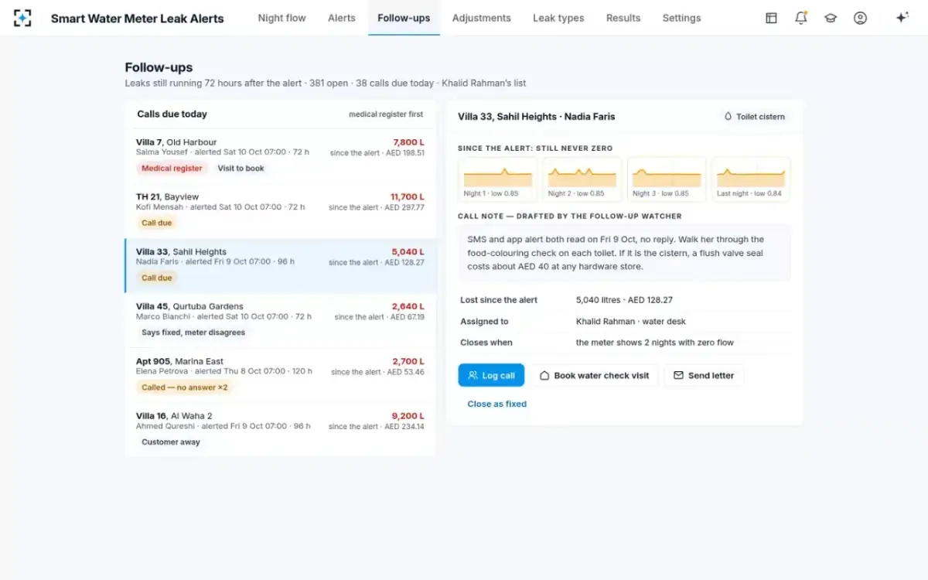Click the 7,800 L loss value
This screenshot has width=928, height=580.
point(408,142)
